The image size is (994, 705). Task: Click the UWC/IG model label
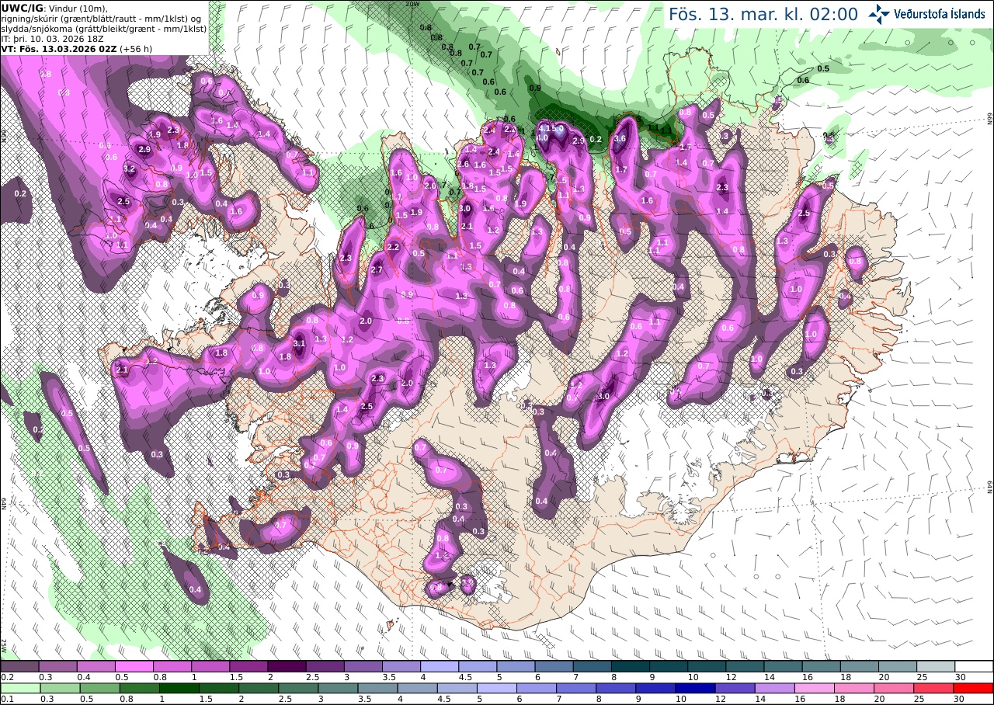23,8
